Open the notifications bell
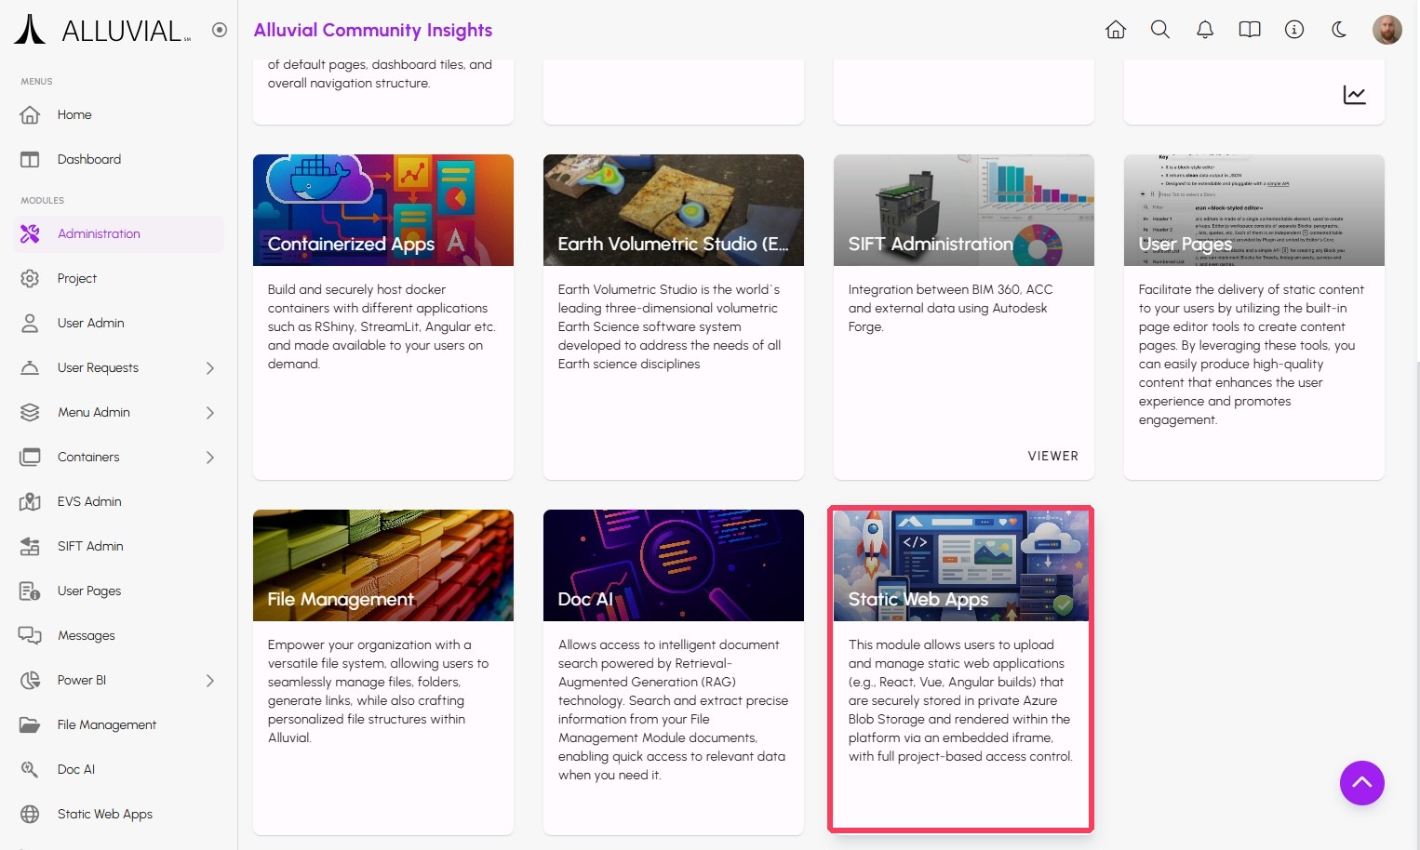Image resolution: width=1420 pixels, height=850 pixels. [x=1204, y=30]
